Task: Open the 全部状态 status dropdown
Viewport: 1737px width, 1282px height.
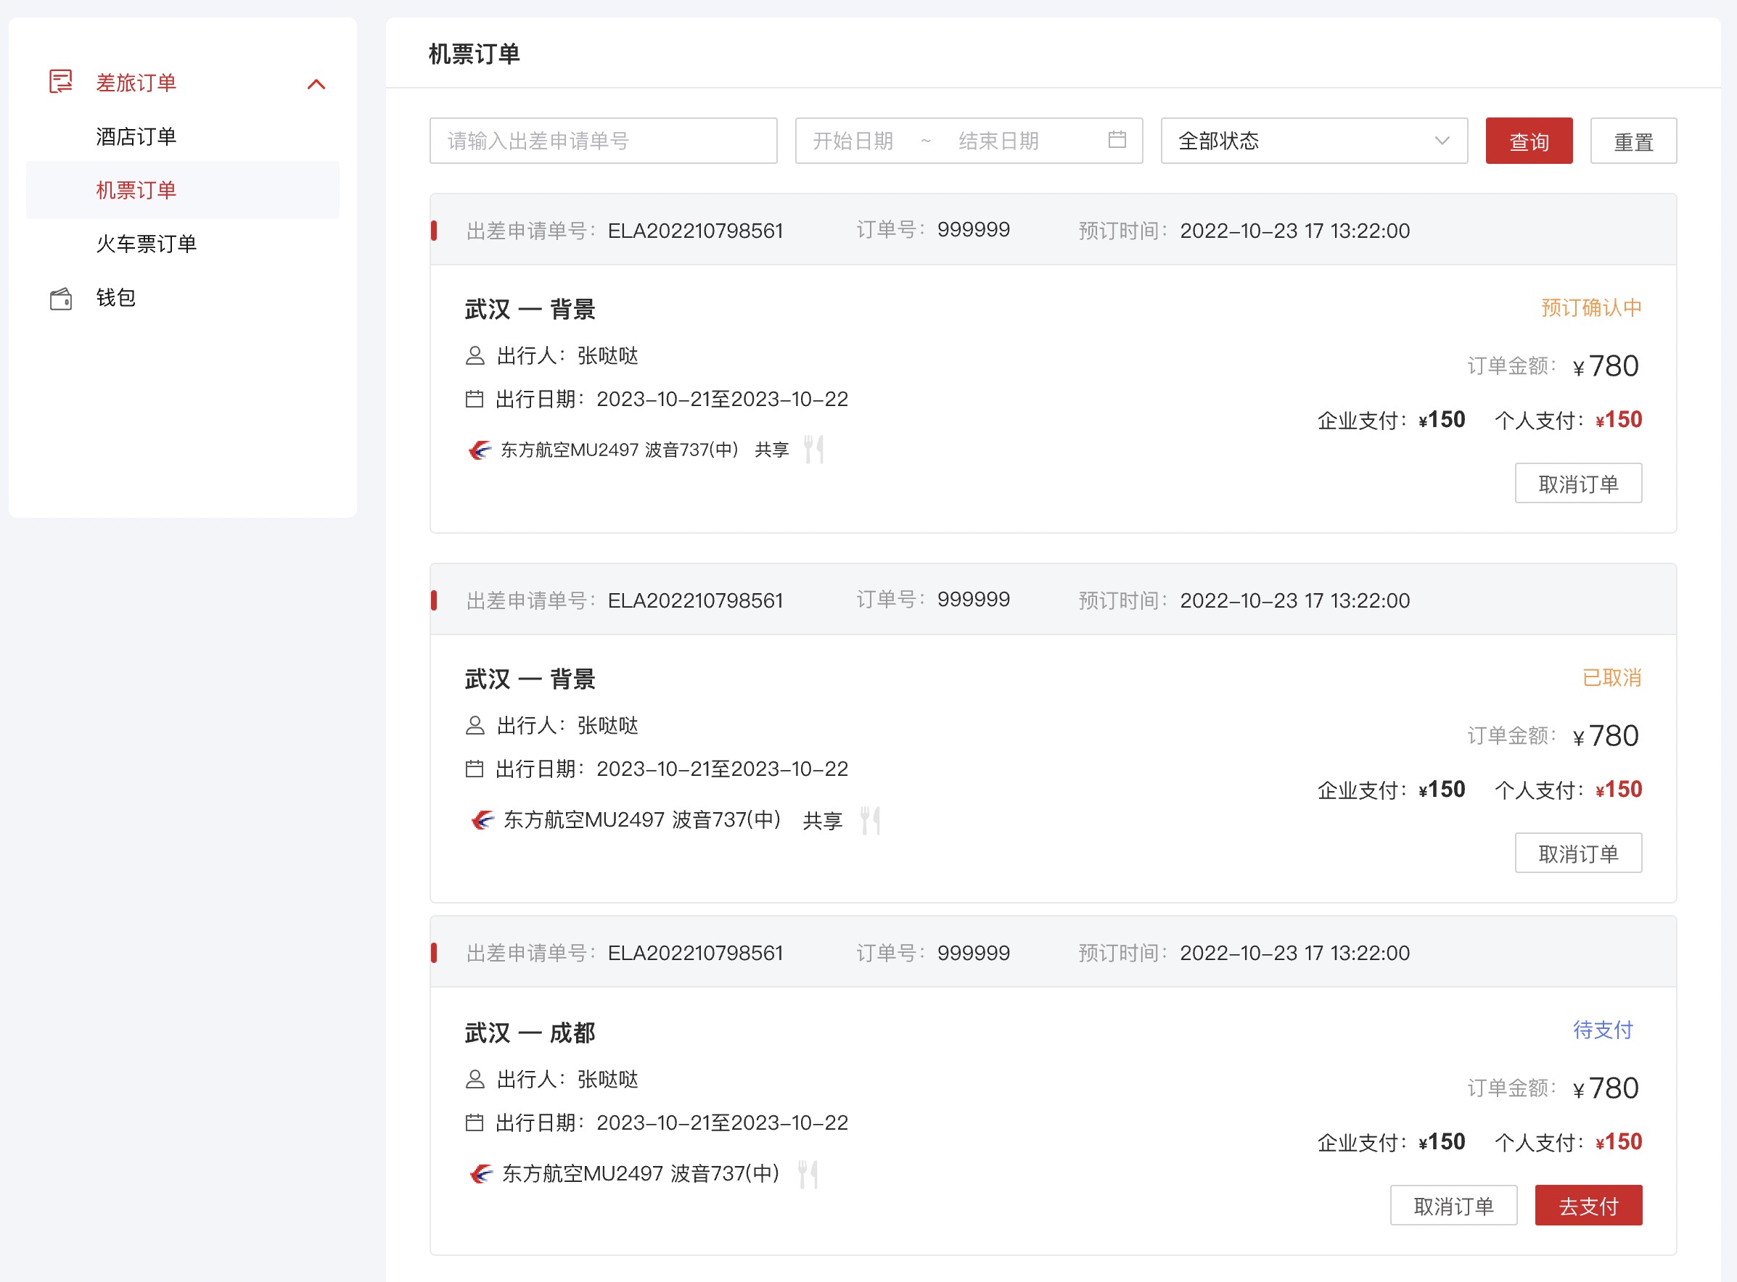Action: (x=1313, y=141)
